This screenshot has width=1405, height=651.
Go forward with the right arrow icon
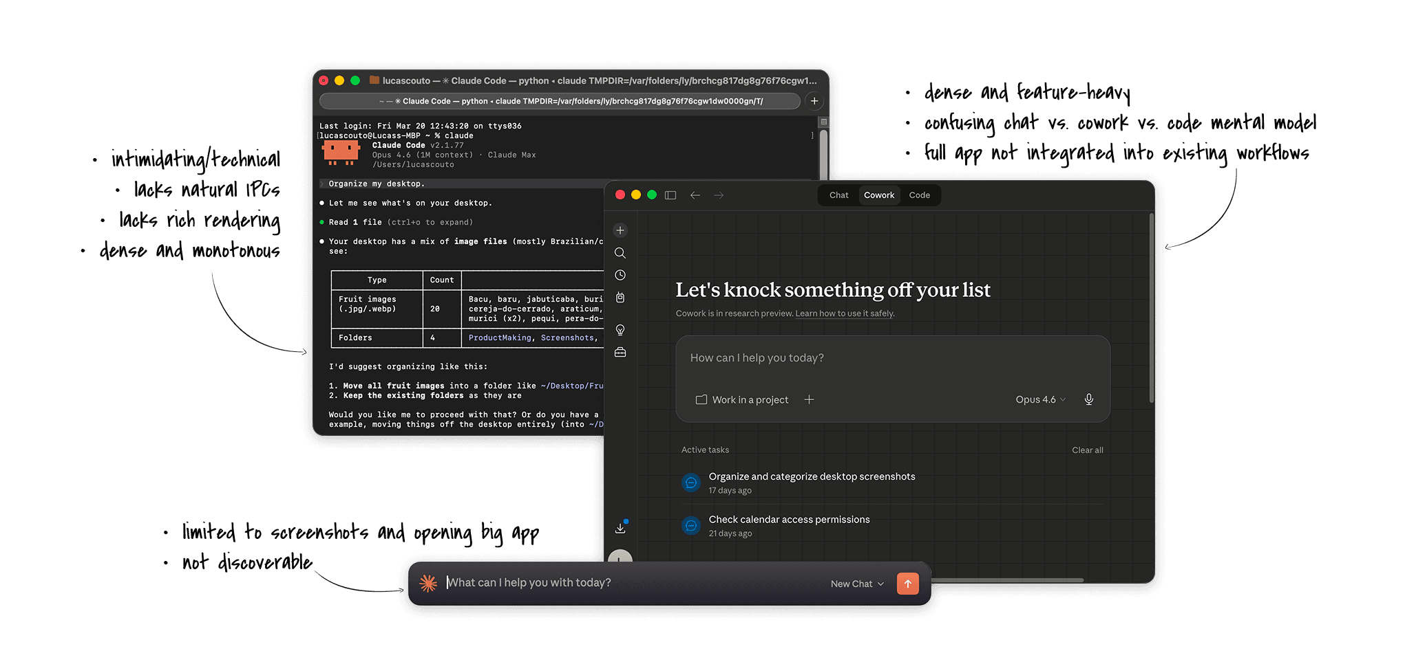click(x=719, y=195)
